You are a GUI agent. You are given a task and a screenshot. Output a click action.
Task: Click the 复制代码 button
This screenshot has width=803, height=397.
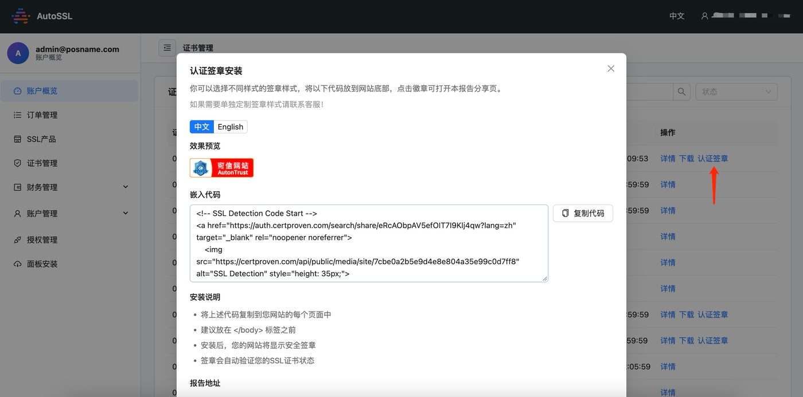(x=583, y=213)
